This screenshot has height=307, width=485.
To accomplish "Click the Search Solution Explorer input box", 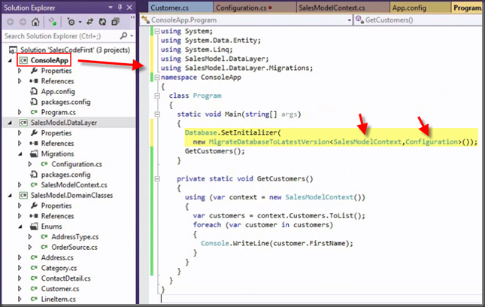I will point(60,36).
